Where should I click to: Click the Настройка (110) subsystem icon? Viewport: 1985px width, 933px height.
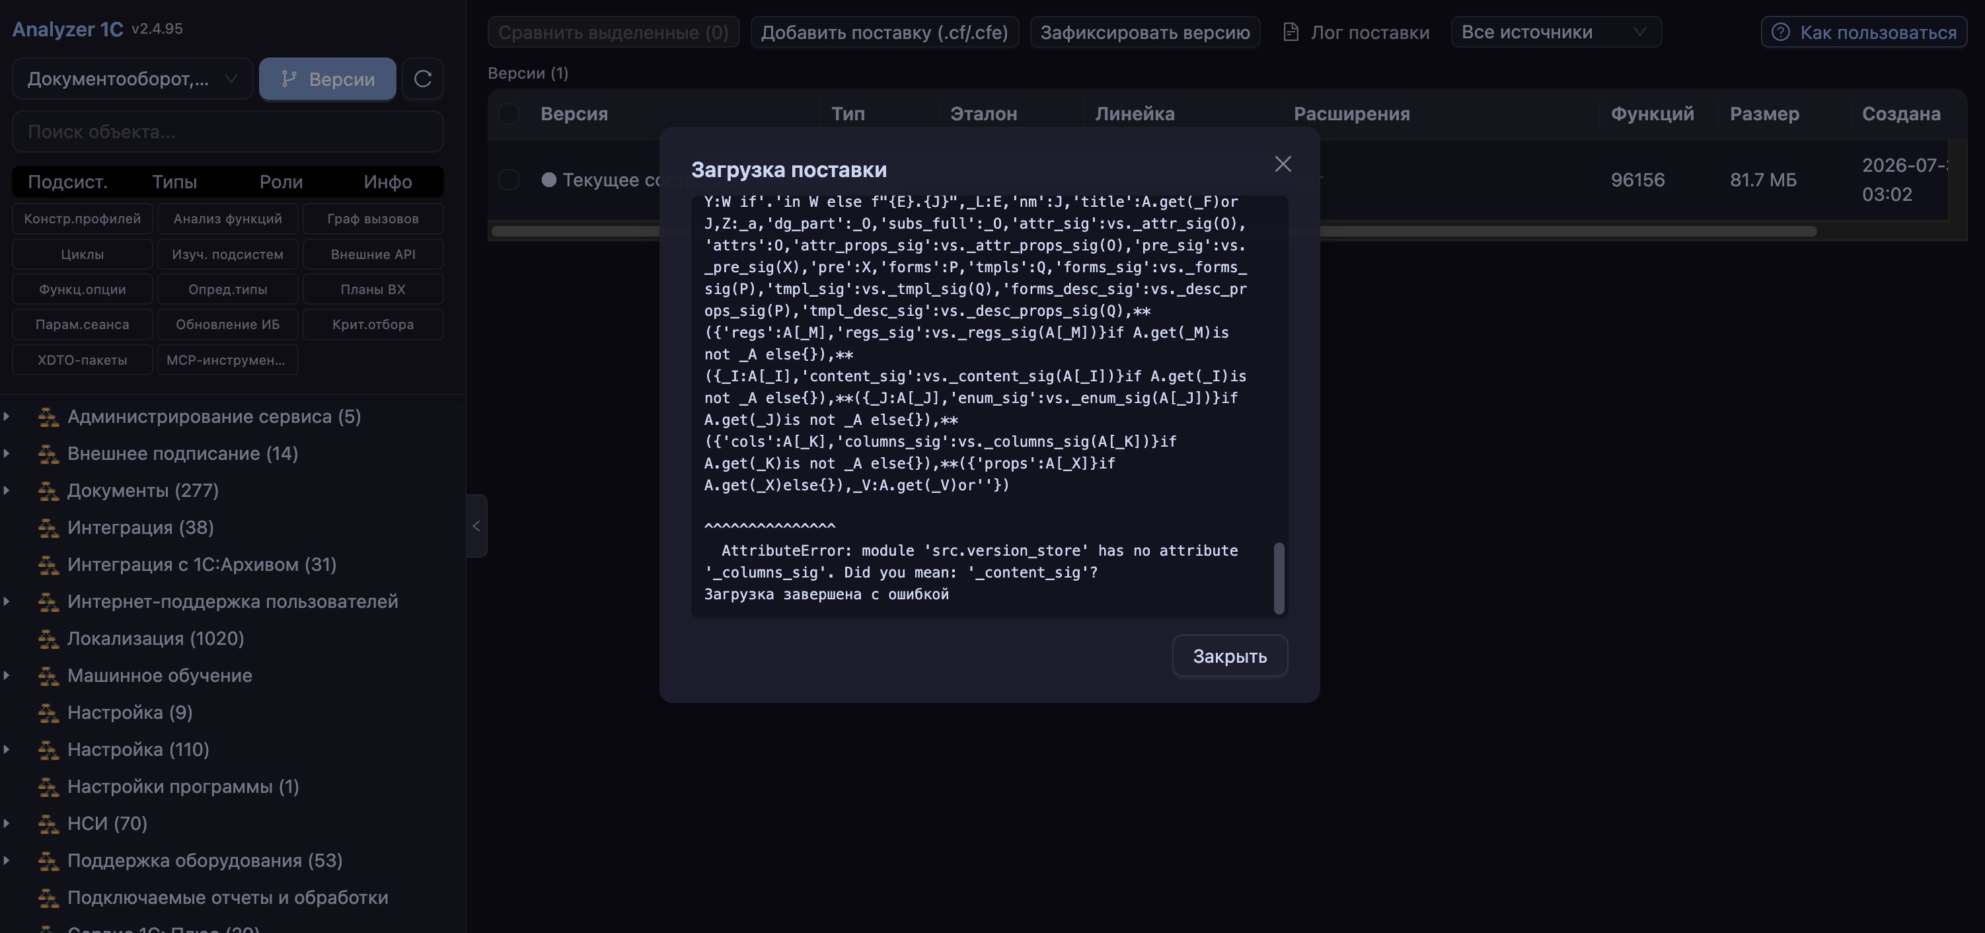click(48, 749)
